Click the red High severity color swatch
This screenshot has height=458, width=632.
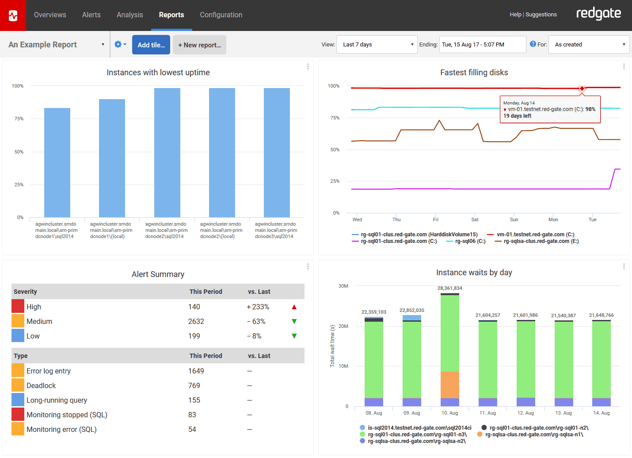tap(18, 306)
